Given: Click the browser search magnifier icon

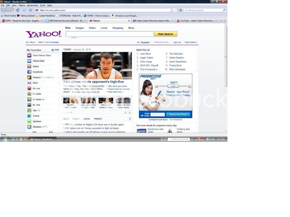Looking at the screenshot, I should click(x=224, y=10).
